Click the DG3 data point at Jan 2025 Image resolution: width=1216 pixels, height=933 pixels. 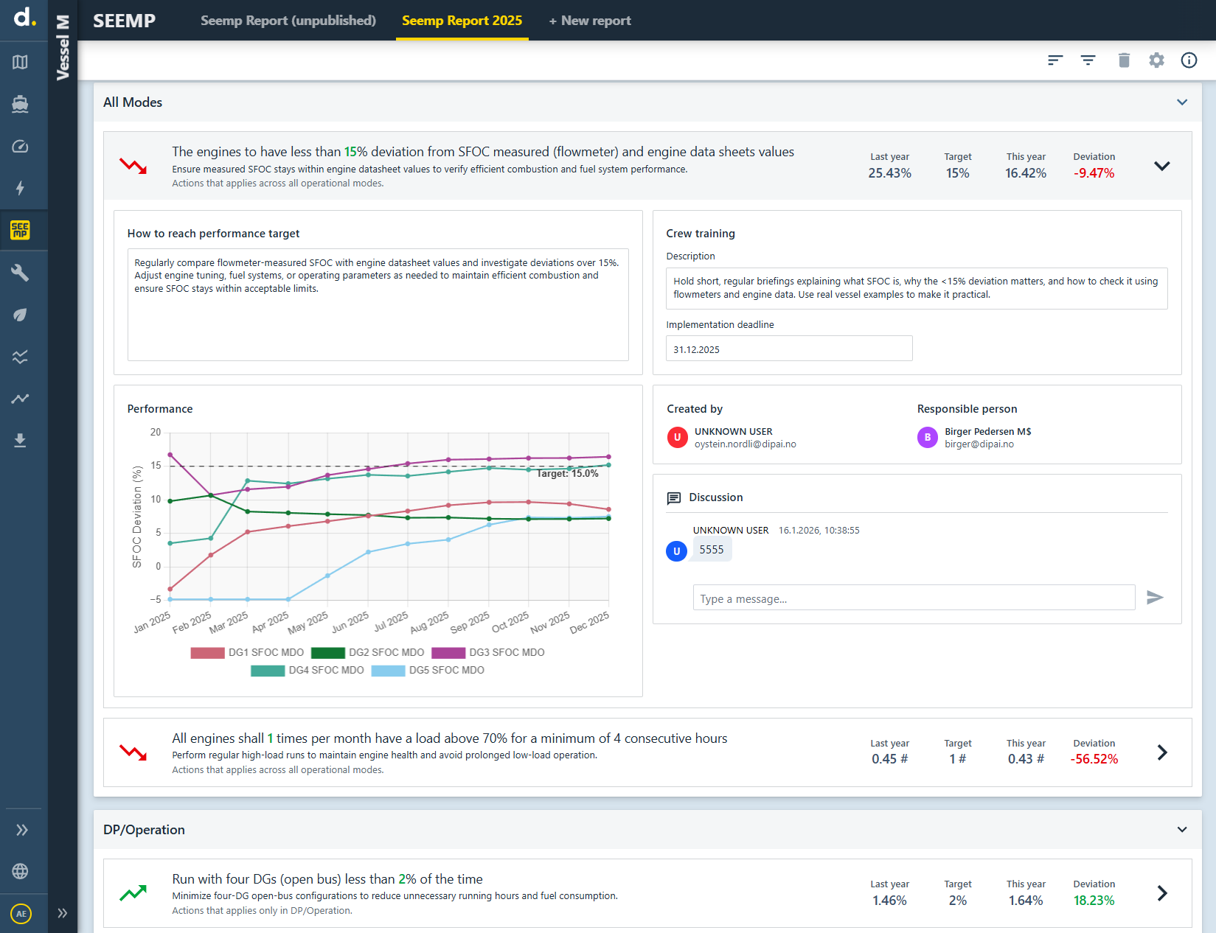pyautogui.click(x=170, y=455)
